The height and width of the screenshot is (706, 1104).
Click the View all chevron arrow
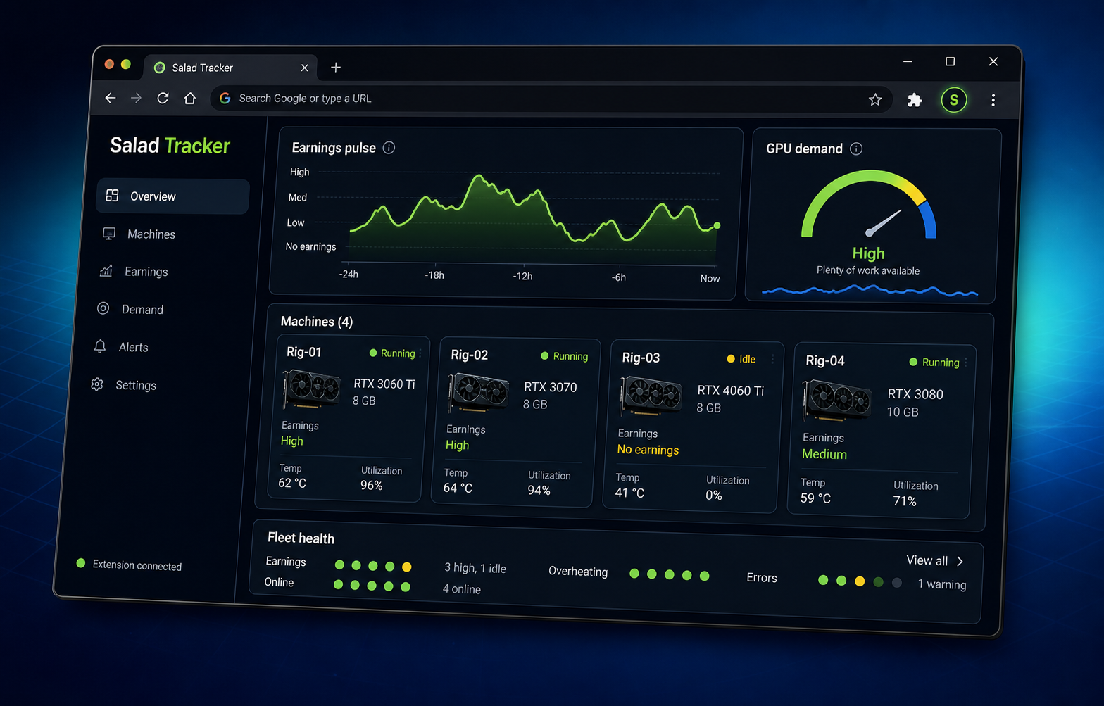(x=960, y=561)
